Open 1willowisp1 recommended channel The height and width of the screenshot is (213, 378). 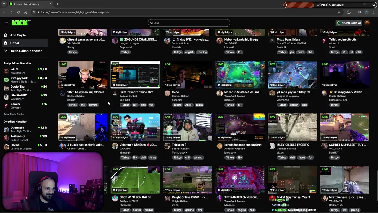pos(25,138)
